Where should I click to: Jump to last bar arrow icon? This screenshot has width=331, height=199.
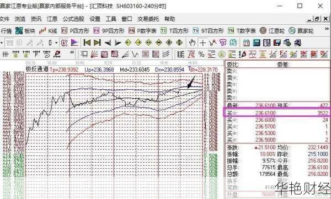click(x=97, y=43)
